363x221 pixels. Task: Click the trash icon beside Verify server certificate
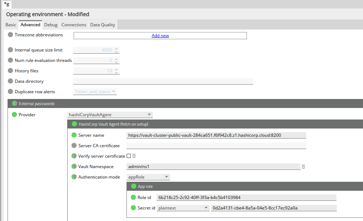click(x=134, y=156)
